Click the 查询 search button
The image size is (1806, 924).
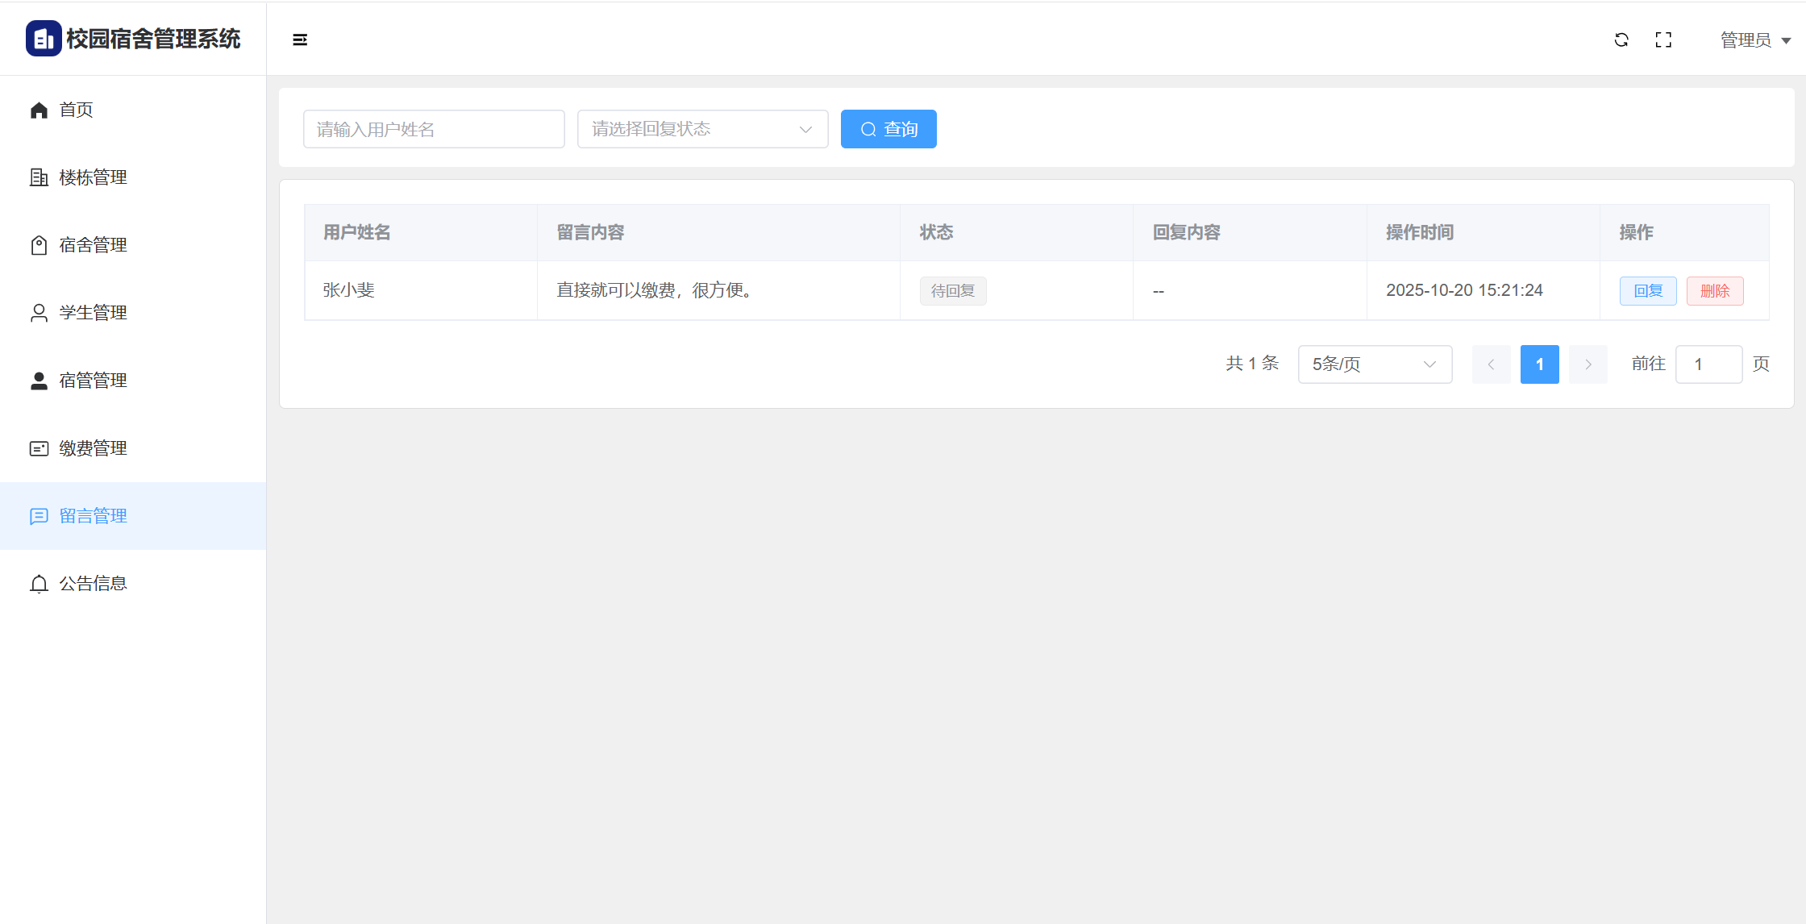[x=888, y=129]
